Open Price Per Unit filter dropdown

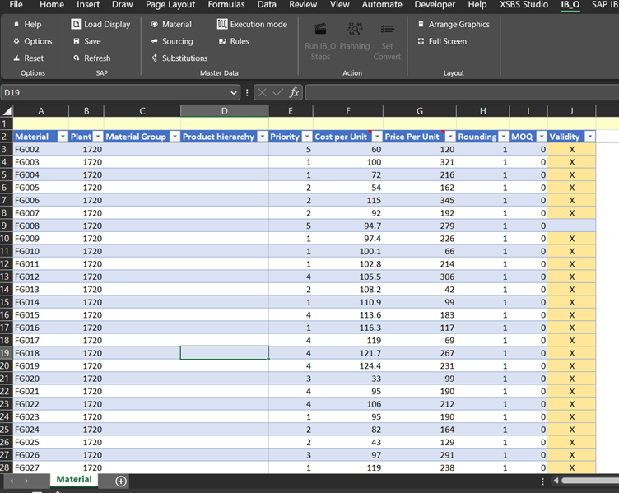point(450,137)
